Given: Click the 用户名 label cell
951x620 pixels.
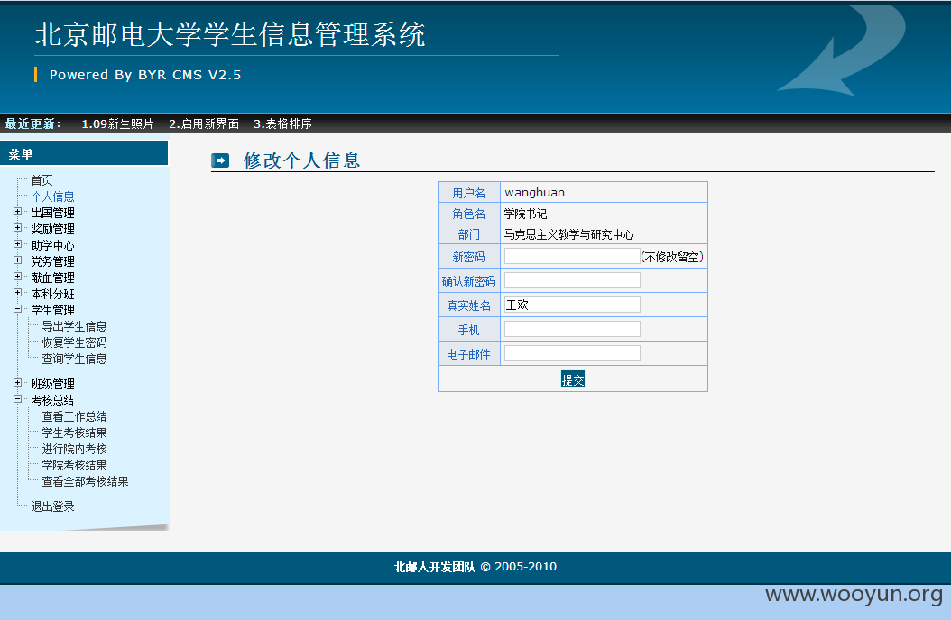Looking at the screenshot, I should (x=469, y=193).
